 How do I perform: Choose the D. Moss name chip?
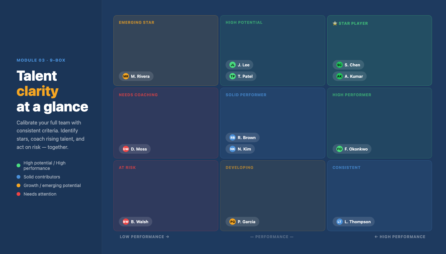tap(135, 149)
